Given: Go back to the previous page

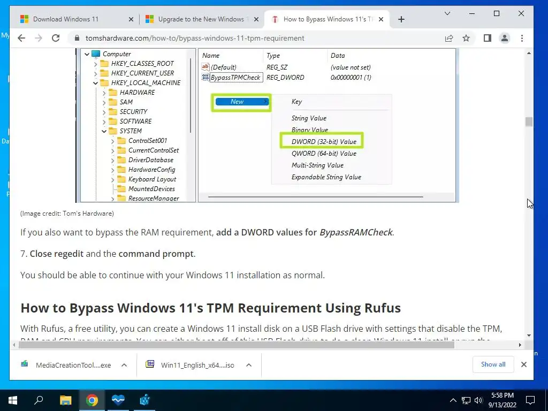Looking at the screenshot, I should pos(21,38).
